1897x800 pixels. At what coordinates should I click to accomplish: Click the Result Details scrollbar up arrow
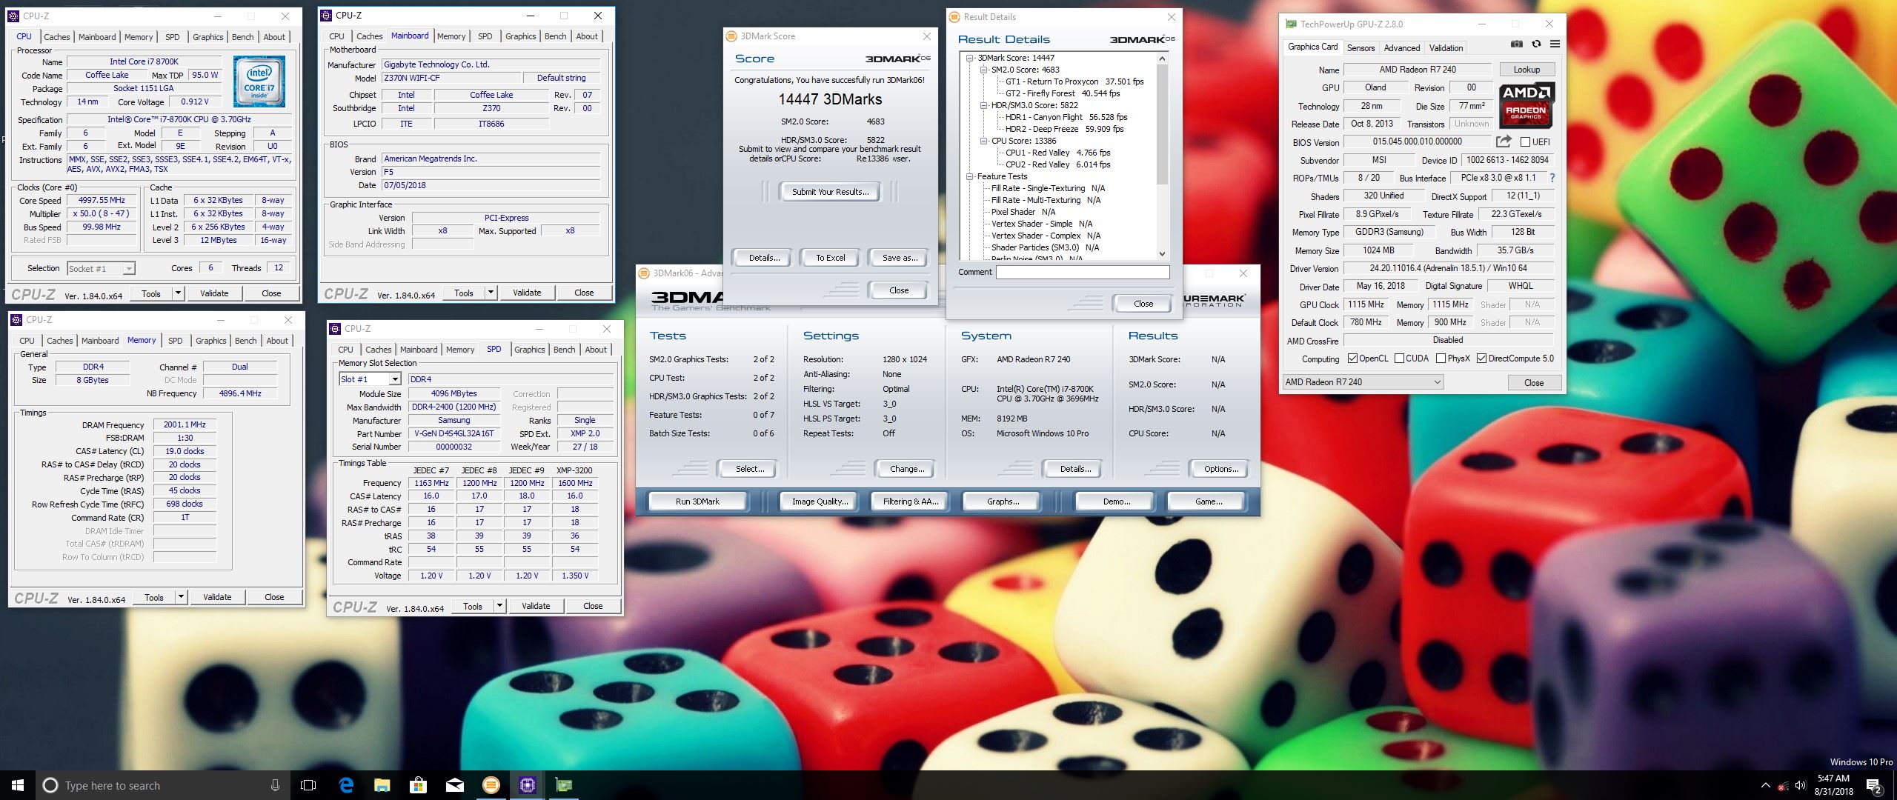(1161, 59)
